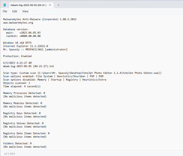Open the File menu
This screenshot has height=156, width=183.
point(5,11)
